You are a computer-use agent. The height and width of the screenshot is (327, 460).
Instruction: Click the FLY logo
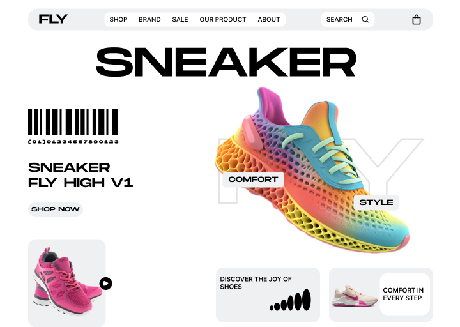pyautogui.click(x=53, y=19)
